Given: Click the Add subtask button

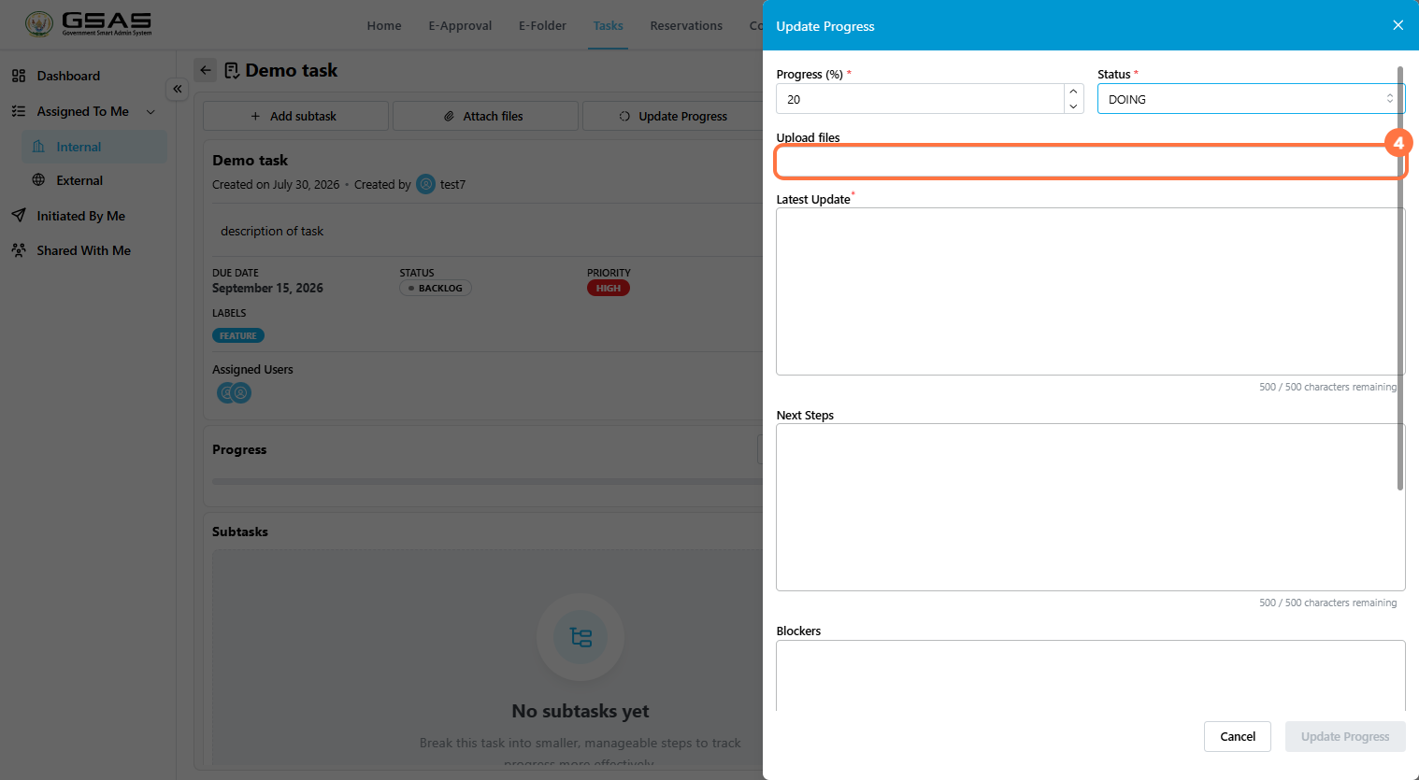Looking at the screenshot, I should tap(295, 116).
